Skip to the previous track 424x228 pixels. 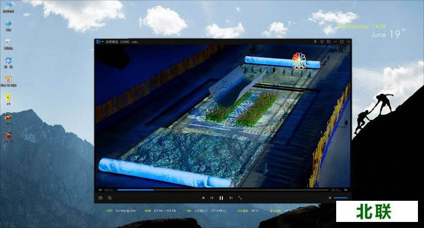(x=212, y=198)
